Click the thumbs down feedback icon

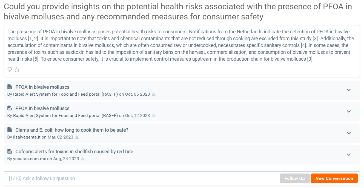10,70
